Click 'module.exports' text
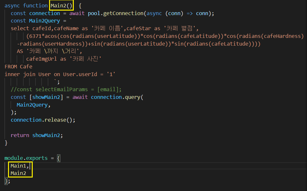 point(26,158)
